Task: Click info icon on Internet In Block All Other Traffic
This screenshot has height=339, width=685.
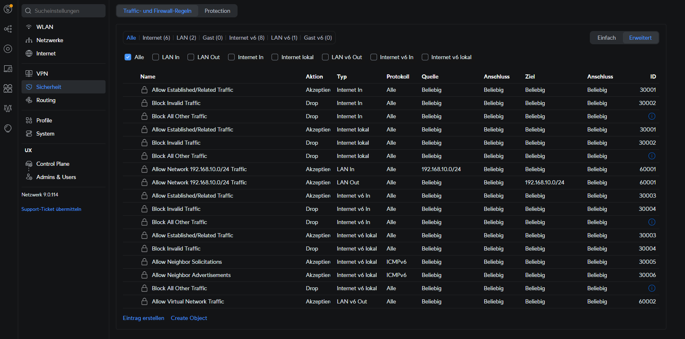Action: (651, 116)
